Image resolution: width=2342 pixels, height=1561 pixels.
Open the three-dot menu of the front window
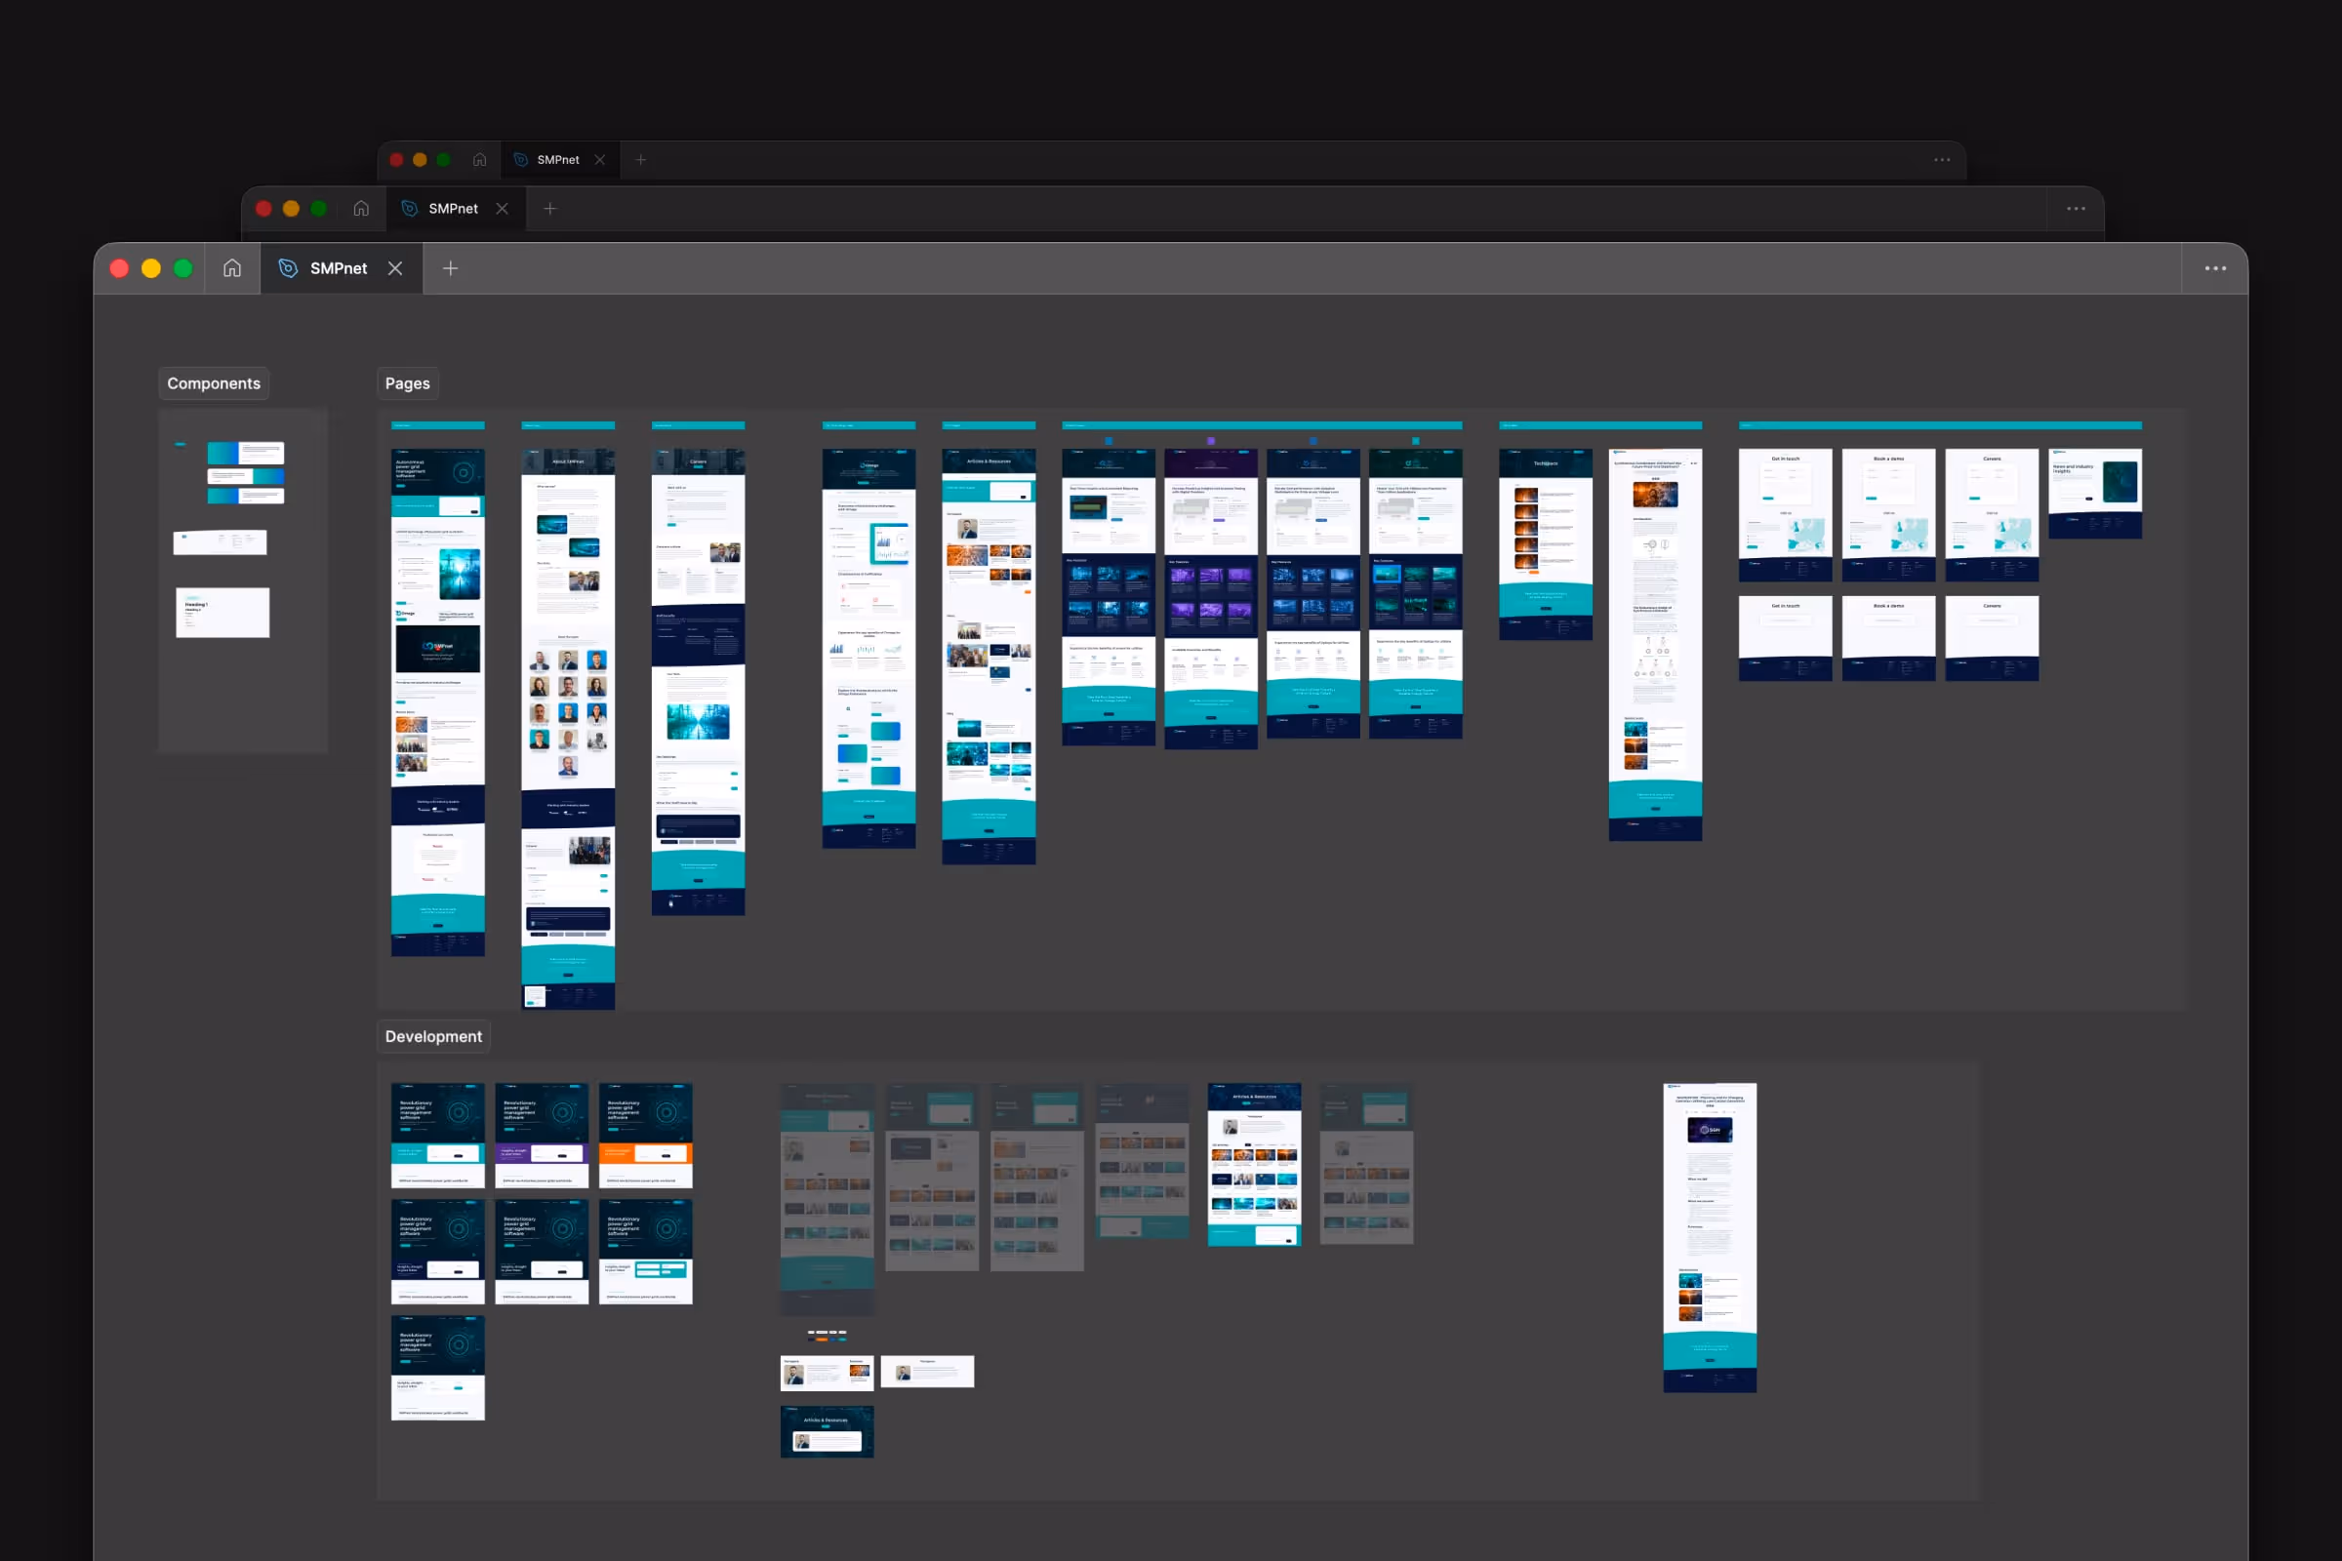2214,269
